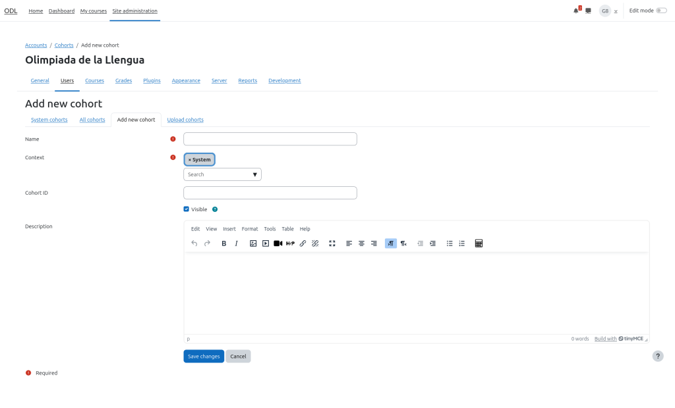Switch to the Upload cohorts tab
The width and height of the screenshot is (675, 408).
coord(185,120)
